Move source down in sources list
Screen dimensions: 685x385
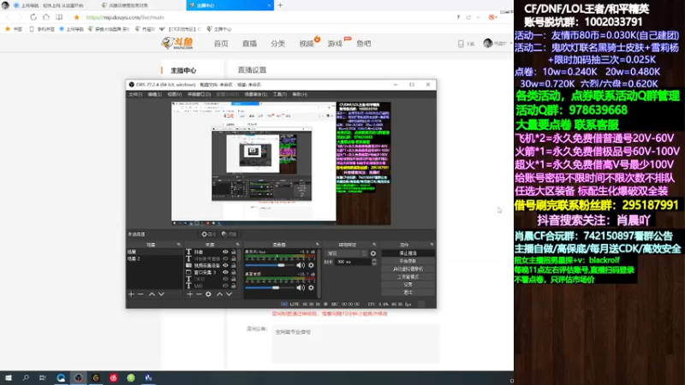click(x=229, y=294)
